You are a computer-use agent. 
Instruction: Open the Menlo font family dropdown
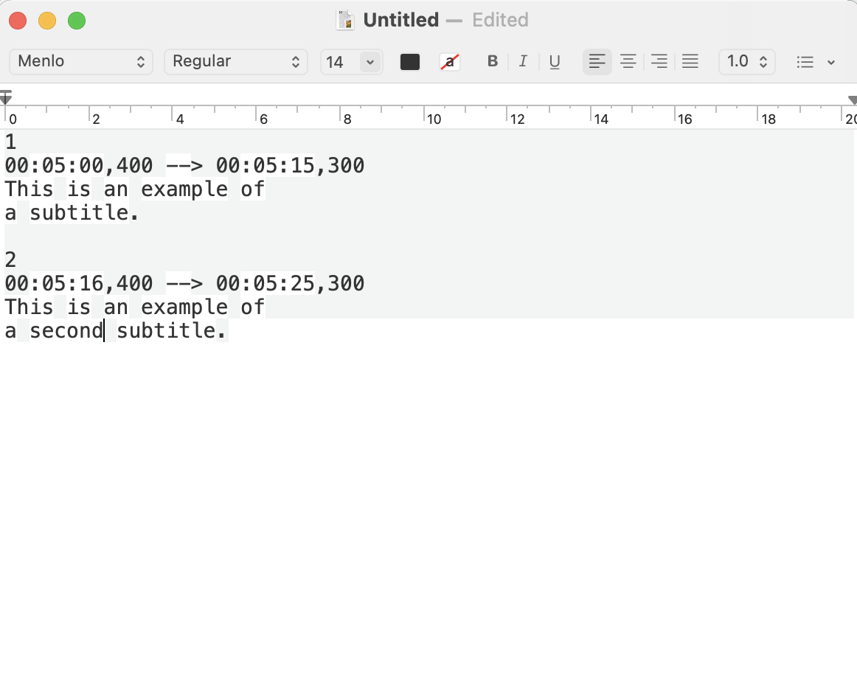[x=80, y=62]
